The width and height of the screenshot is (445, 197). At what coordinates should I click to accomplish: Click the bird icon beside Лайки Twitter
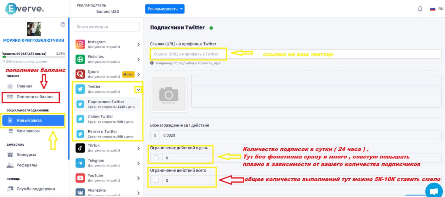tap(80, 119)
